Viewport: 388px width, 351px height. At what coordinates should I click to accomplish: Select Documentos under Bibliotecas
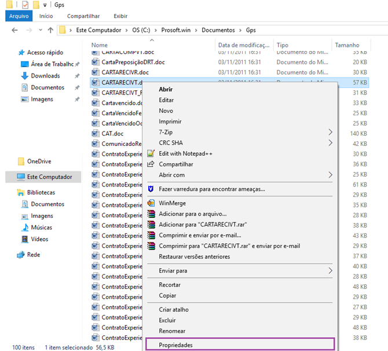click(47, 204)
